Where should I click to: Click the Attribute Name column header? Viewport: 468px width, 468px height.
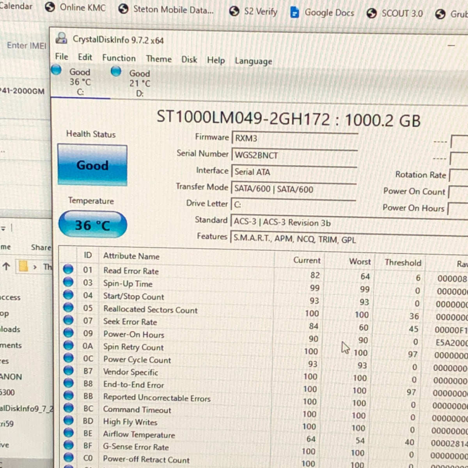tap(131, 256)
